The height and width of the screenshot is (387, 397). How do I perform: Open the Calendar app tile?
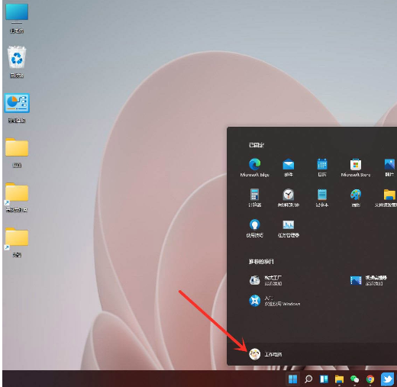point(322,167)
